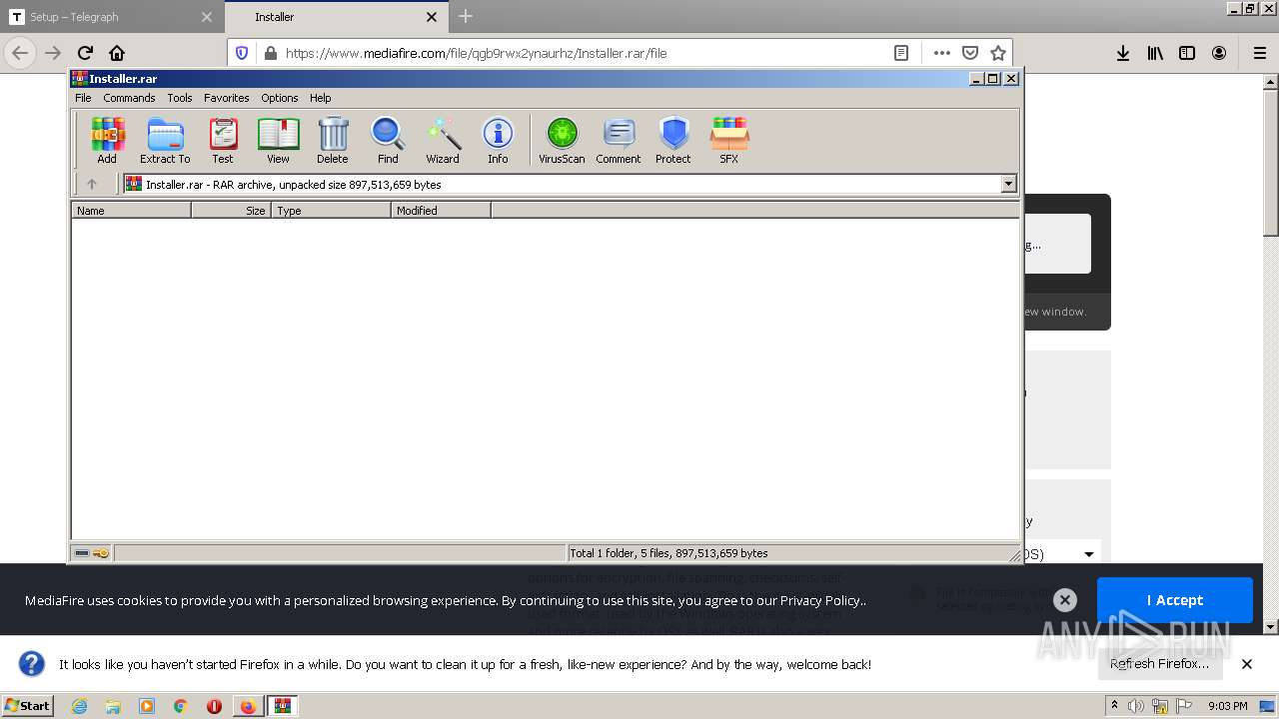Viewport: 1279px width, 719px height.
Task: Click the 9:03 PM taskbar clock
Action: 1228,706
